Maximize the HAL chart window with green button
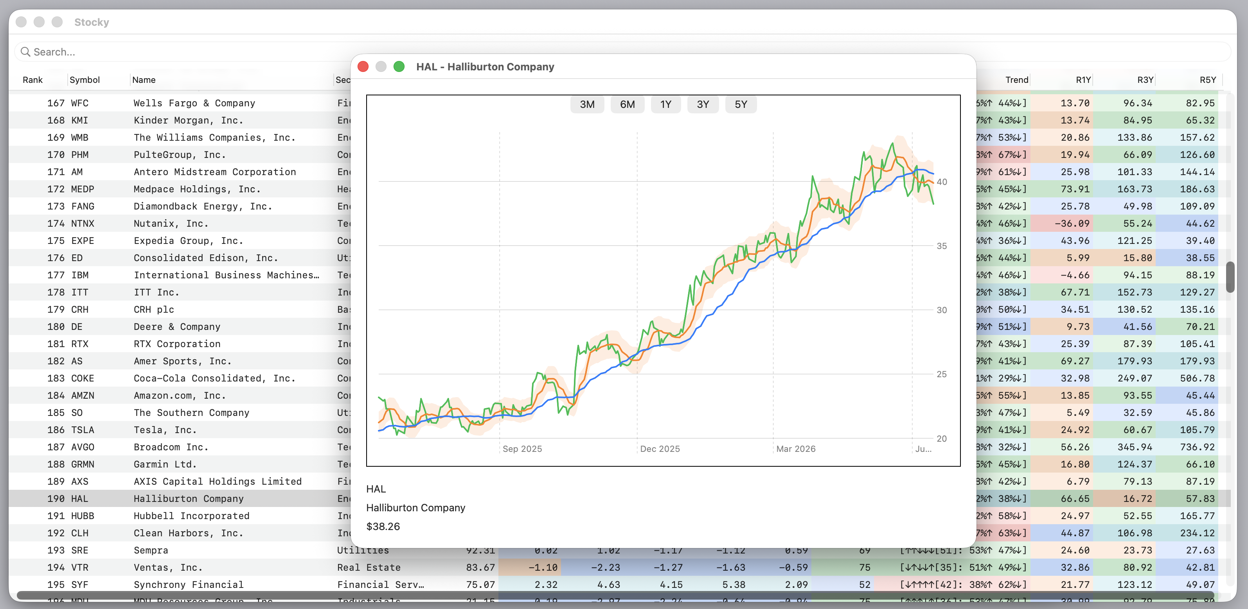1248x609 pixels. pyautogui.click(x=399, y=67)
